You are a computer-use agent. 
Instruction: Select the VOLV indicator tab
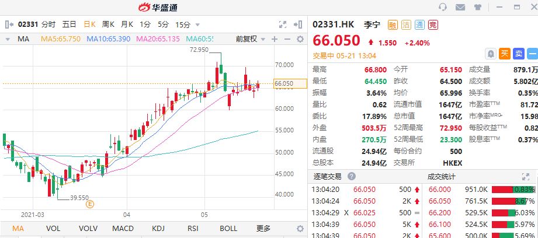(88, 229)
